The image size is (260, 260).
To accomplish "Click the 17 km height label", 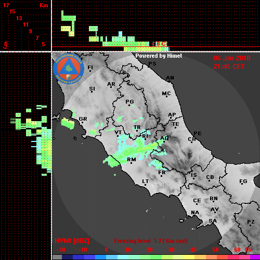I will (6, 5).
